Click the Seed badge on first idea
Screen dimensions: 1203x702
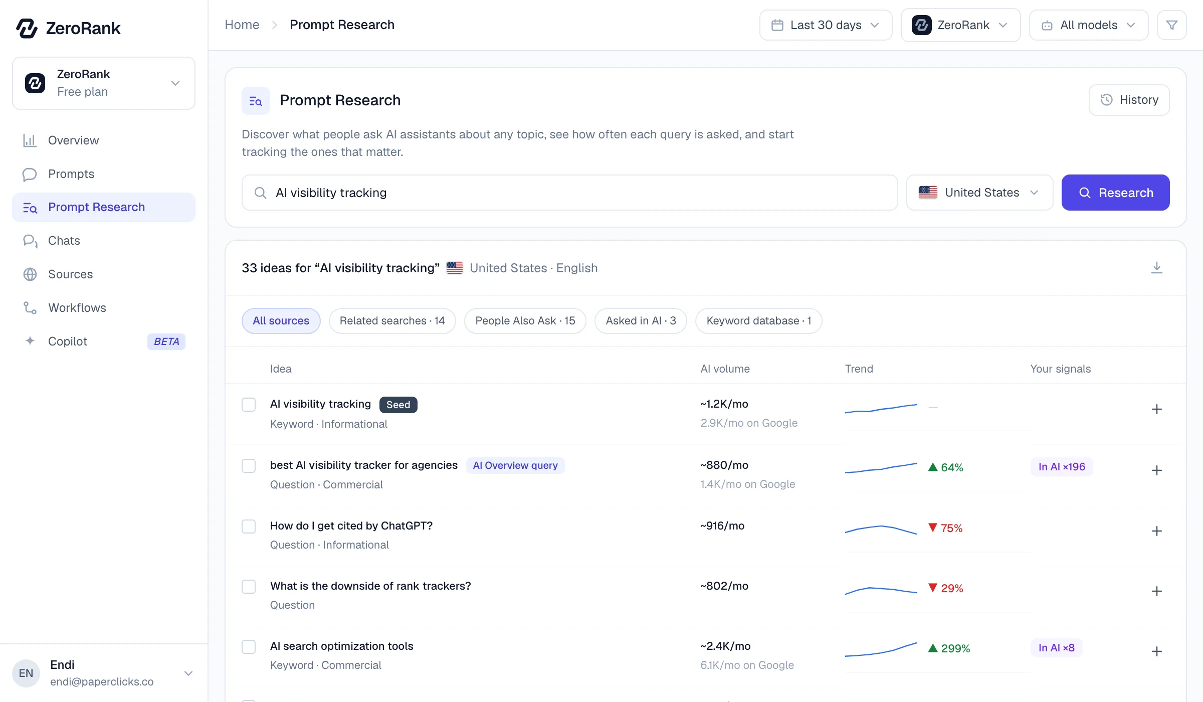(x=398, y=405)
